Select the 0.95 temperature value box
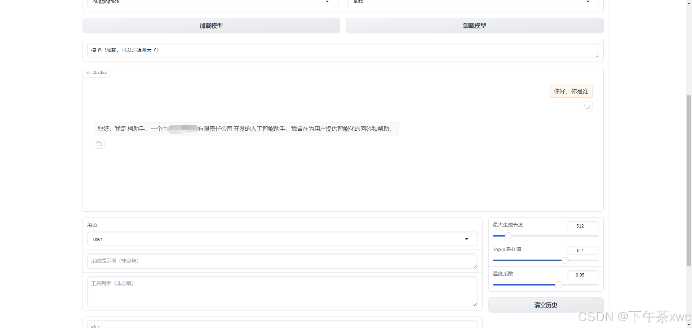The image size is (692, 328). [x=582, y=274]
